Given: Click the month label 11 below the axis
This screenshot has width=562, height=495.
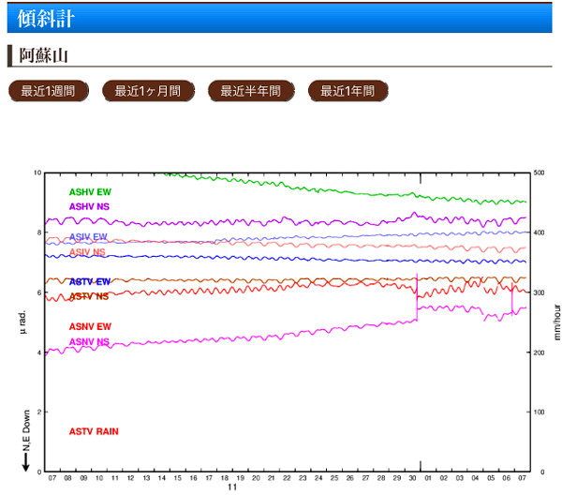Looking at the screenshot, I should tap(231, 487).
